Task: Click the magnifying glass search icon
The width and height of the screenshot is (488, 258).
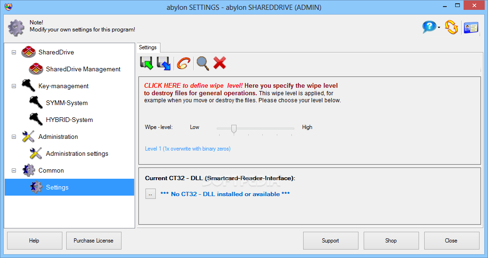Action: (x=203, y=63)
